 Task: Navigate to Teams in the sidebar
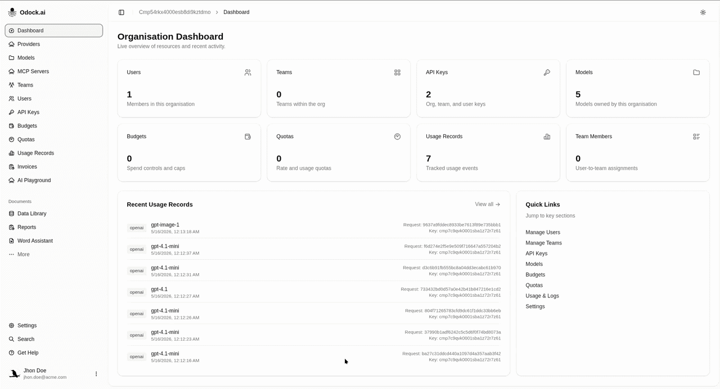point(54,85)
